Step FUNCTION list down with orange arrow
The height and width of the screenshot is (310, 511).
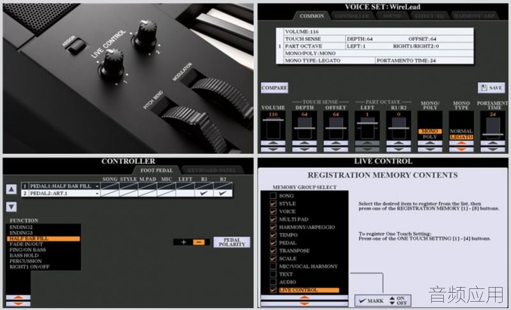click(x=19, y=304)
